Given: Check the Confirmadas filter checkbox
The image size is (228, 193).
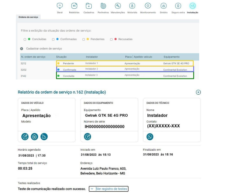Looking at the screenshot, I should [x=53, y=39].
